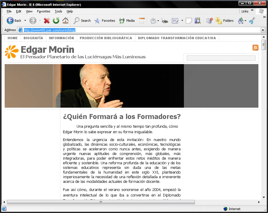Click the IE icon in the status bar
268x213 pixels.
(4, 209)
